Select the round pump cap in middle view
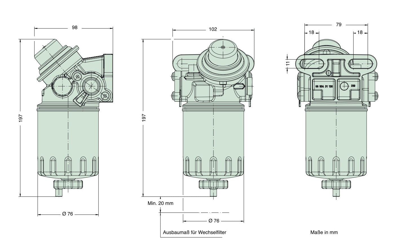Image resolution: width=397 pixels, height=249 pixels. (x=223, y=49)
